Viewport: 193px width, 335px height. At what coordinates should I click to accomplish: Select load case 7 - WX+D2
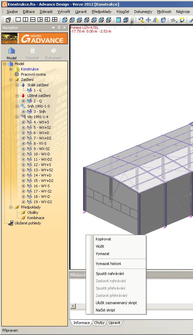pyautogui.click(x=42, y=138)
